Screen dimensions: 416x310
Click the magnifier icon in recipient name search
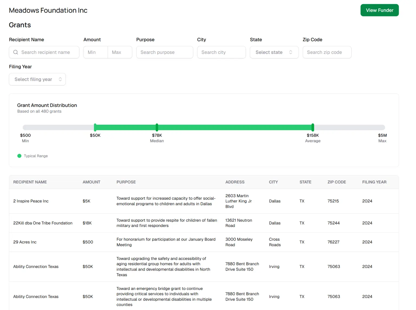16,52
